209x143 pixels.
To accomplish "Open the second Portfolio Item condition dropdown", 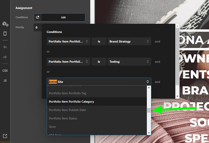I will coord(68,62).
